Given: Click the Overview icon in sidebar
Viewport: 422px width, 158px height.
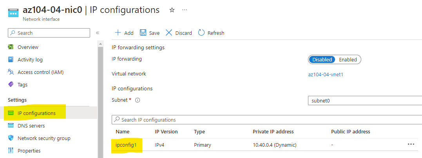Looking at the screenshot, I should coord(11,47).
